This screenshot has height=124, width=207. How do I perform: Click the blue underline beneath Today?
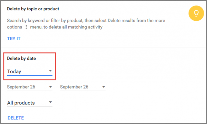click(x=30, y=75)
